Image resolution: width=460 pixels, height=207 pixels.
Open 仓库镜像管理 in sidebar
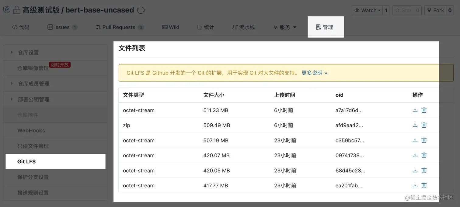[x=33, y=68]
